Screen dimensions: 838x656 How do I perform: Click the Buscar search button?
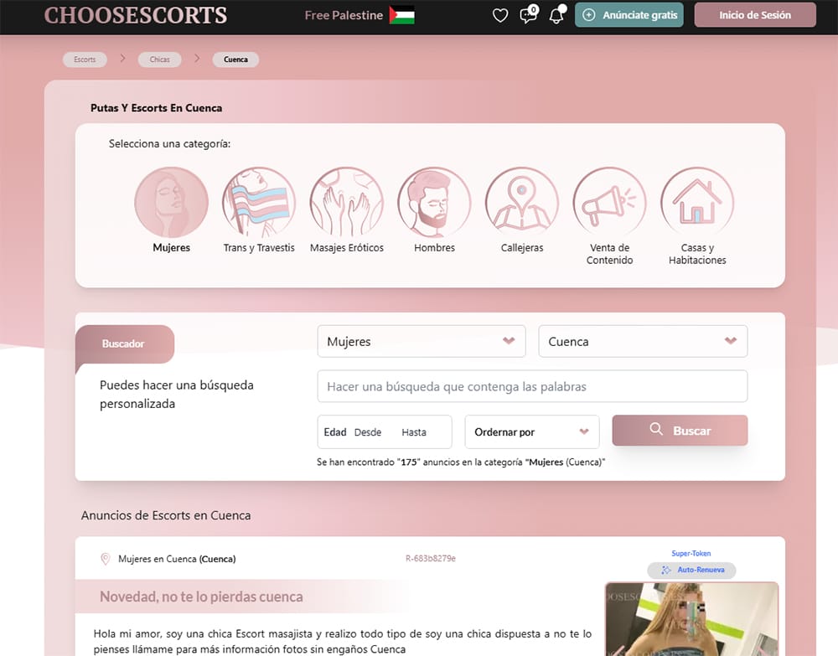pyautogui.click(x=680, y=431)
